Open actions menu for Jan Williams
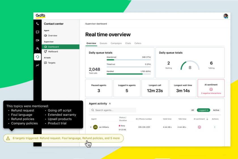Image resolution: width=238 pixels, height=159 pixels. click(215, 127)
